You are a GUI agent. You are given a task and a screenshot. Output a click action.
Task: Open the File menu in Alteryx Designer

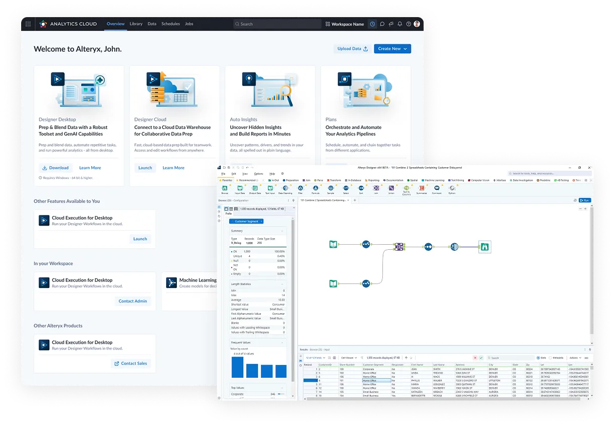(223, 174)
